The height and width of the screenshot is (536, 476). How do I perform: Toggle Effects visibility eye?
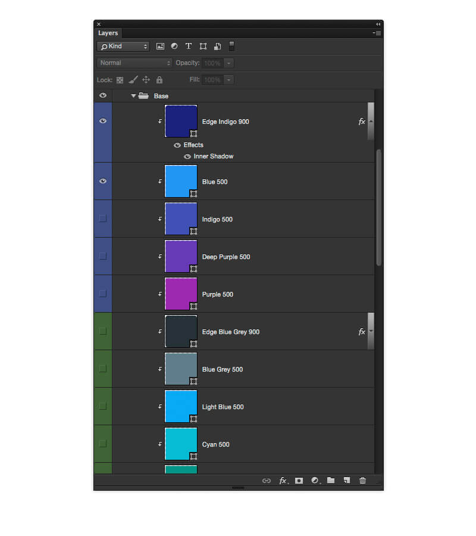tap(177, 145)
